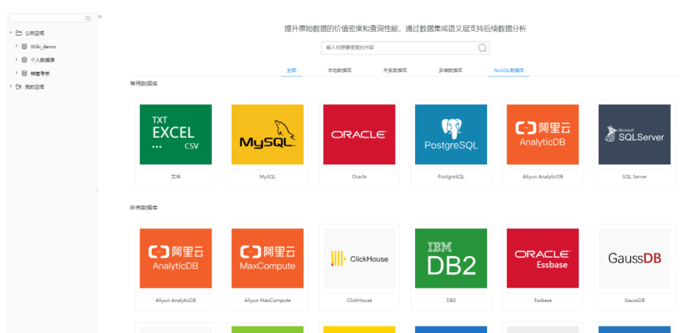Choose the Oracle Essbase logo
693x333 pixels.
(x=543, y=258)
